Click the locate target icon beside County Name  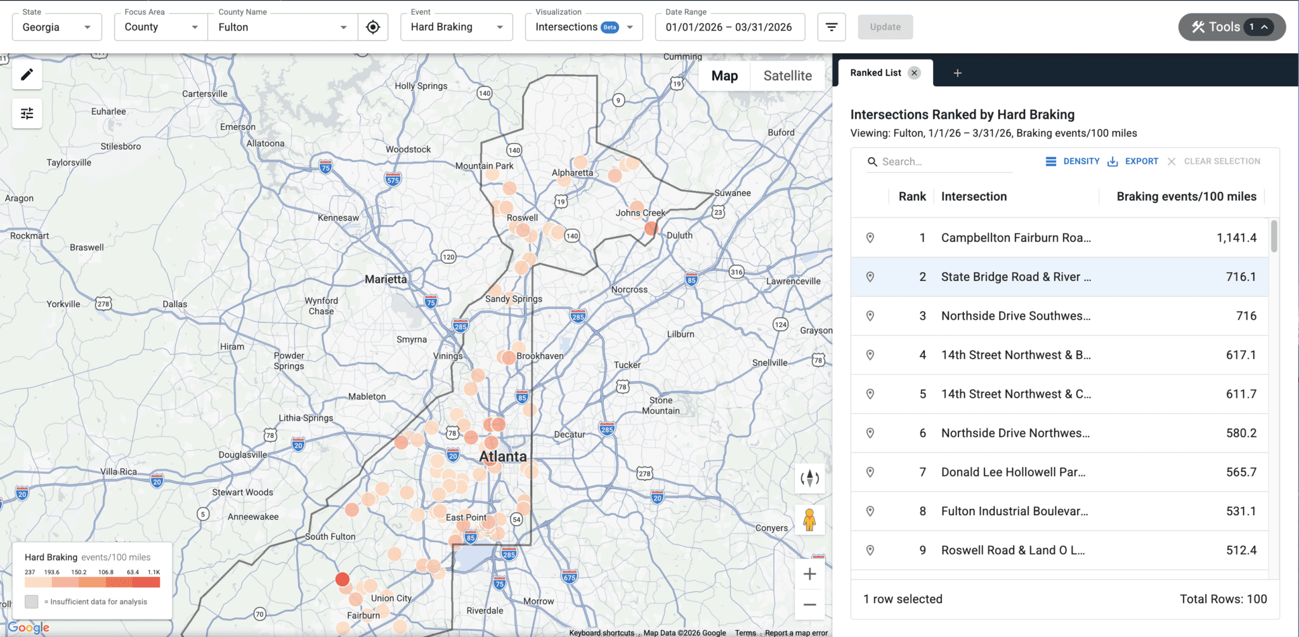click(x=373, y=27)
